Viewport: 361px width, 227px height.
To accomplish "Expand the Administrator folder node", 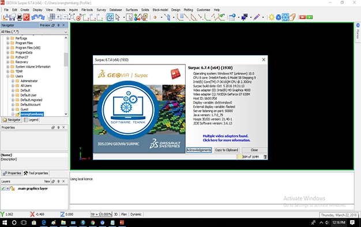I will 13,81.
